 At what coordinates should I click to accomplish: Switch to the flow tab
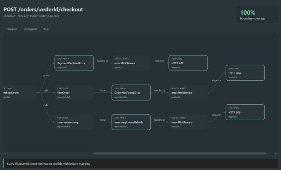click(46, 29)
